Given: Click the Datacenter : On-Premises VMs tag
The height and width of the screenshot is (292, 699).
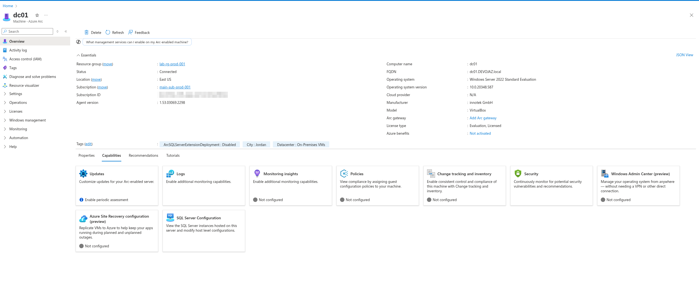Looking at the screenshot, I should pos(301,145).
